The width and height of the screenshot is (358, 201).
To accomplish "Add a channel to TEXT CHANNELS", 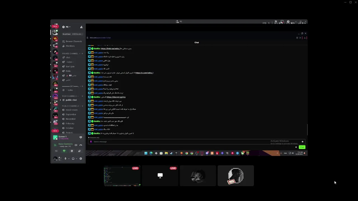I will (82, 96).
